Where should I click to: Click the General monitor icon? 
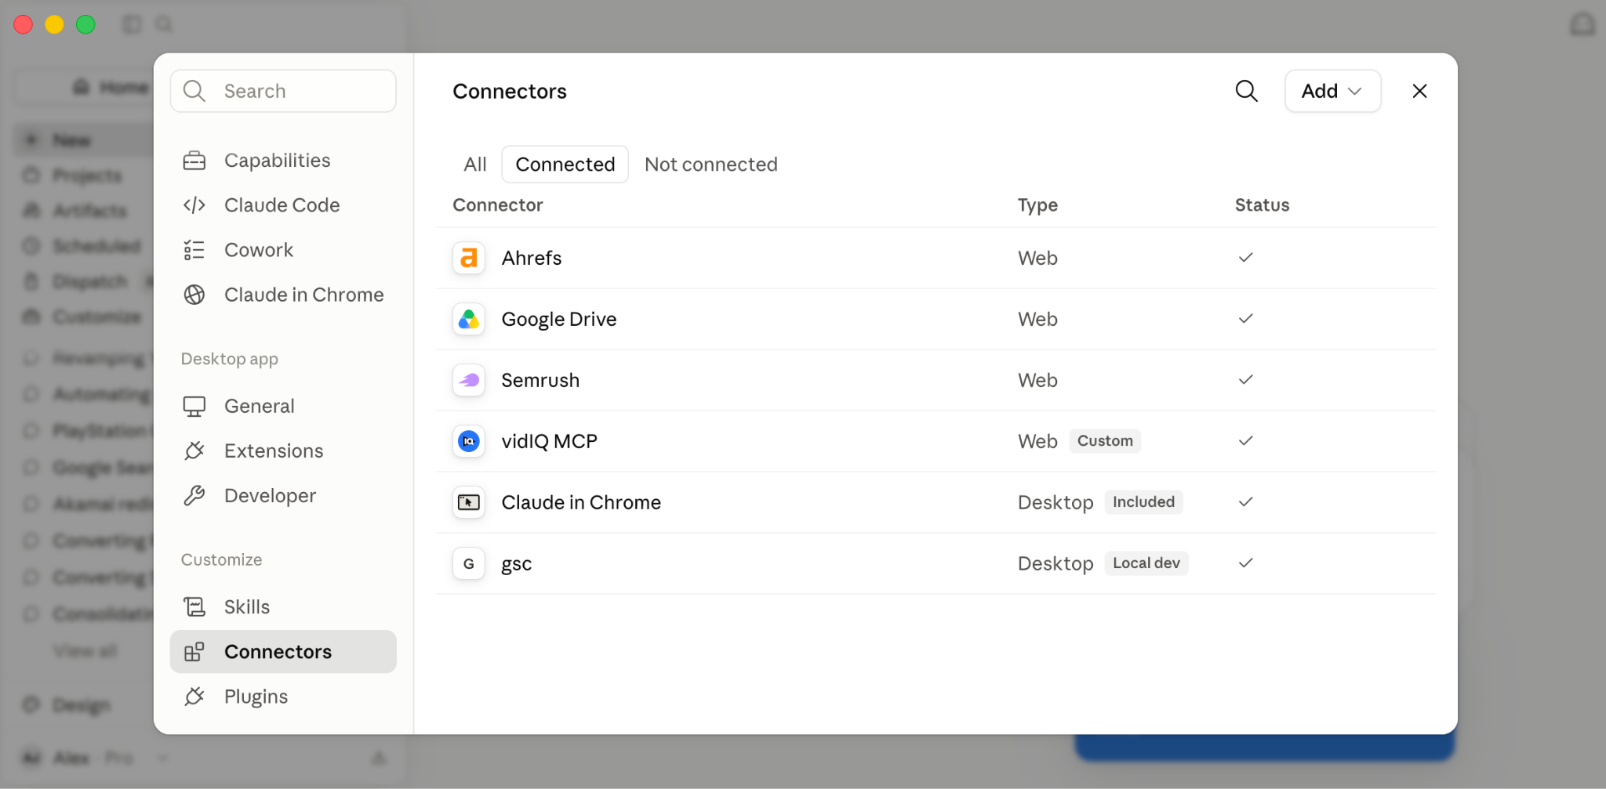[x=194, y=406]
